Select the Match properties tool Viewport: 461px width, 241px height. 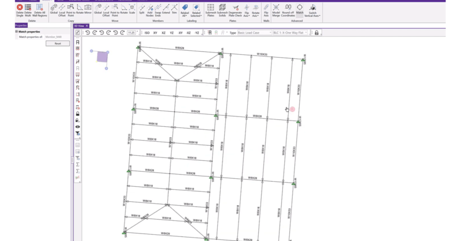tap(300, 9)
